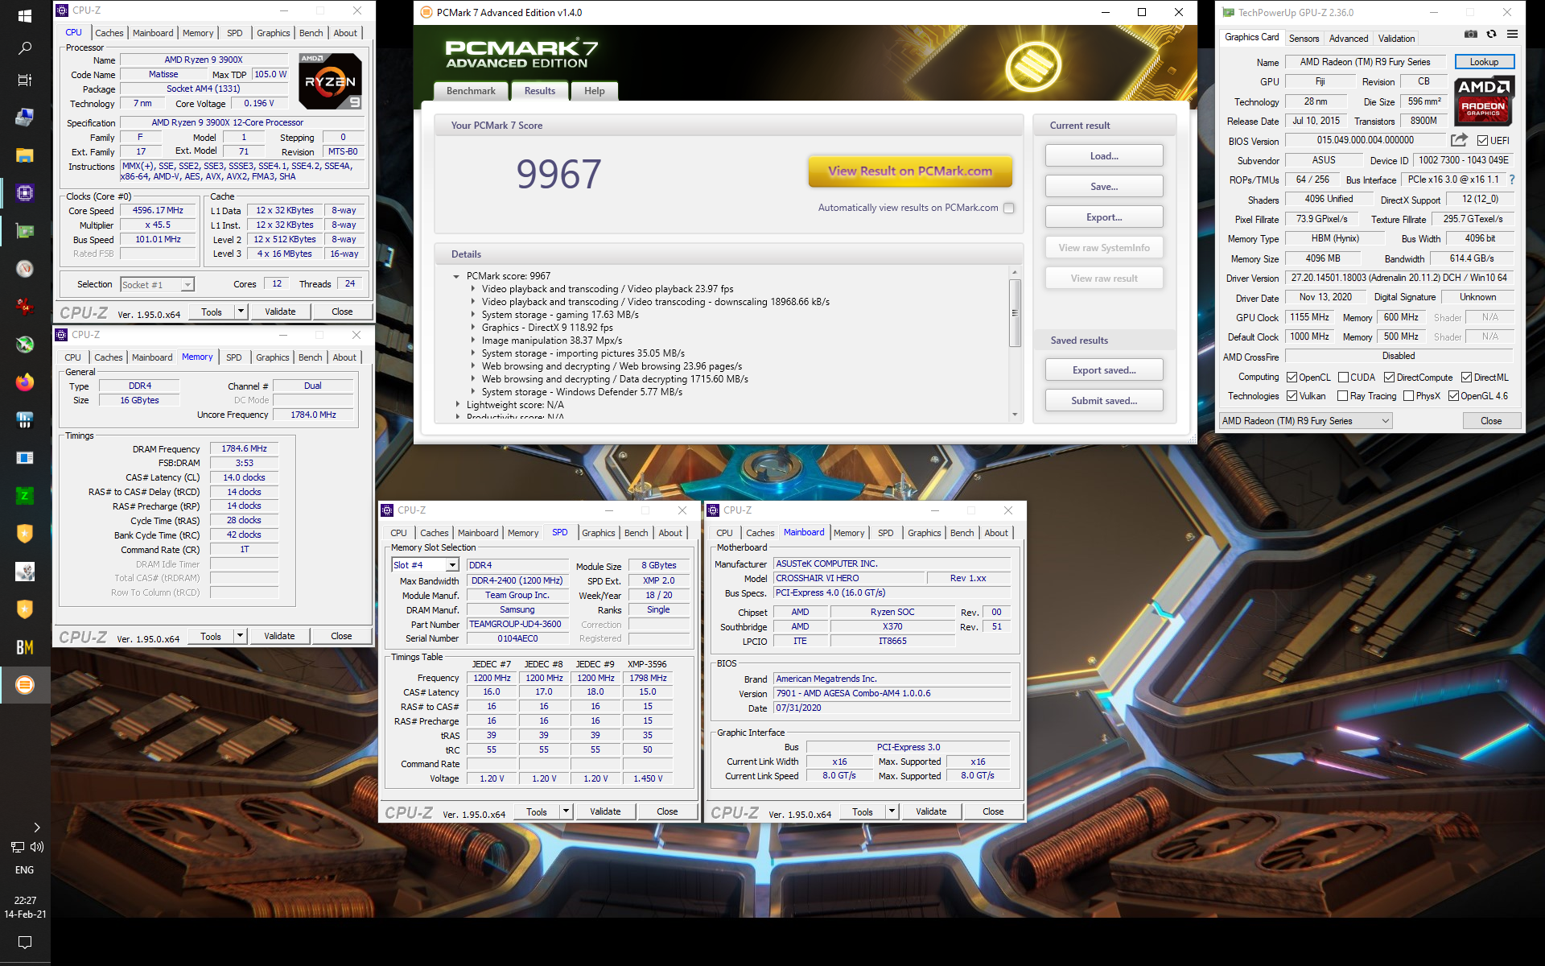Open Task View on the taskbar

[x=25, y=80]
